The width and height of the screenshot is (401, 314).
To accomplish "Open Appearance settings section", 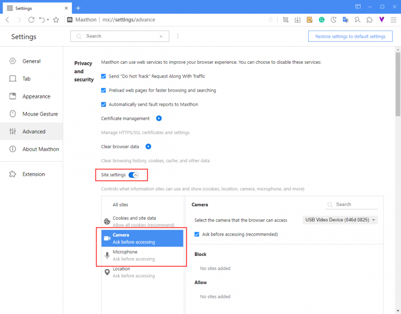I will 31,96.
